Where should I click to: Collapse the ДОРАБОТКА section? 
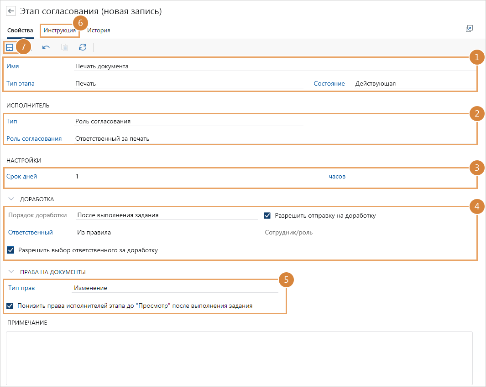[x=12, y=199]
